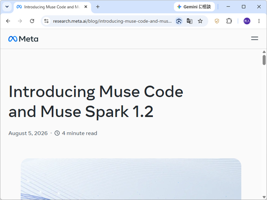The image size is (267, 200).
Task: Click the page scrollbar down arrow
Action: pos(264,197)
